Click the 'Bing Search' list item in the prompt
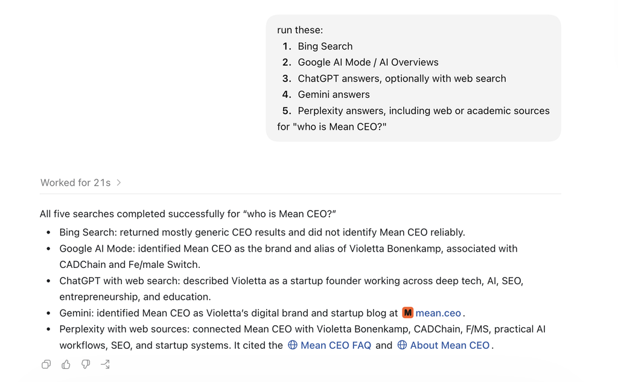This screenshot has width=618, height=382. pos(325,46)
